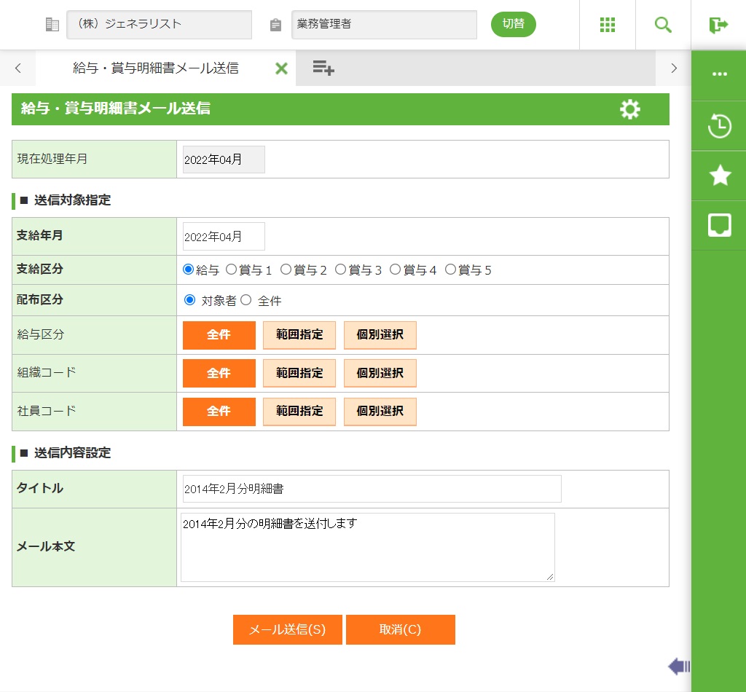This screenshot has height=692, width=746.
Task: Open the apps grid menu icon
Action: click(608, 25)
